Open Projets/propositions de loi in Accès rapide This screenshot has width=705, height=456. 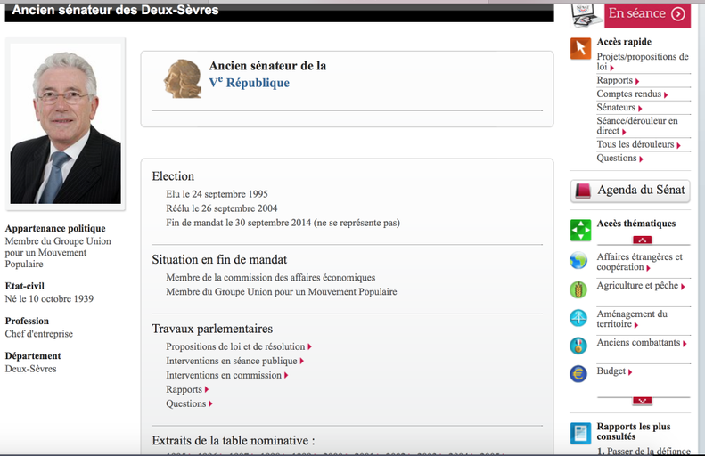pos(643,61)
